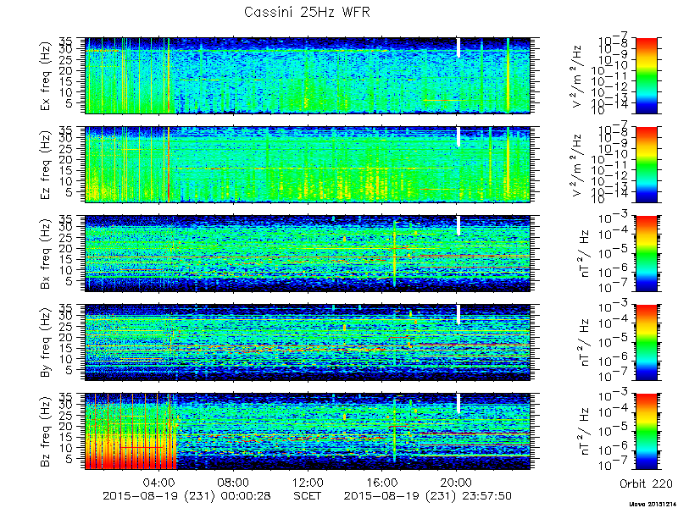Click the 'nT²/Hz' unit label beside By colorbar

tap(585, 343)
